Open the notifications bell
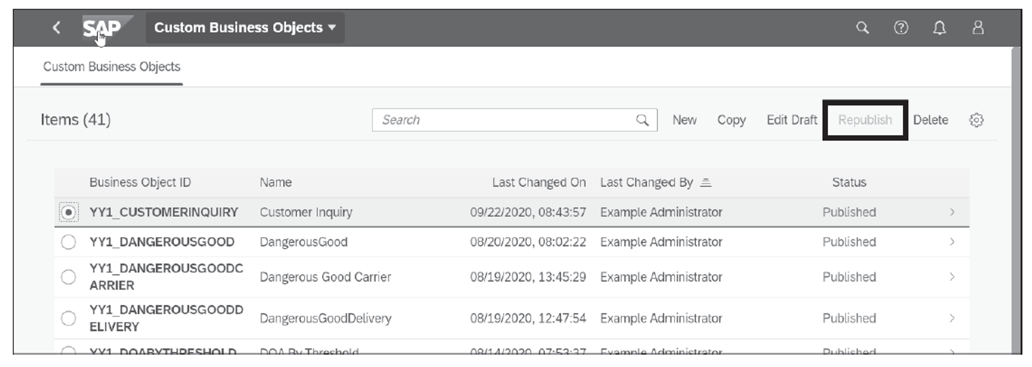Screen dimensions: 1032x367 point(939,27)
